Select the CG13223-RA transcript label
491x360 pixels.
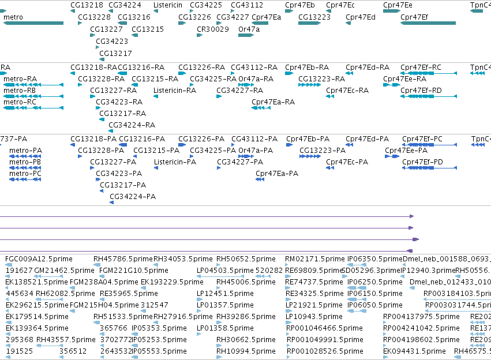pos(322,79)
